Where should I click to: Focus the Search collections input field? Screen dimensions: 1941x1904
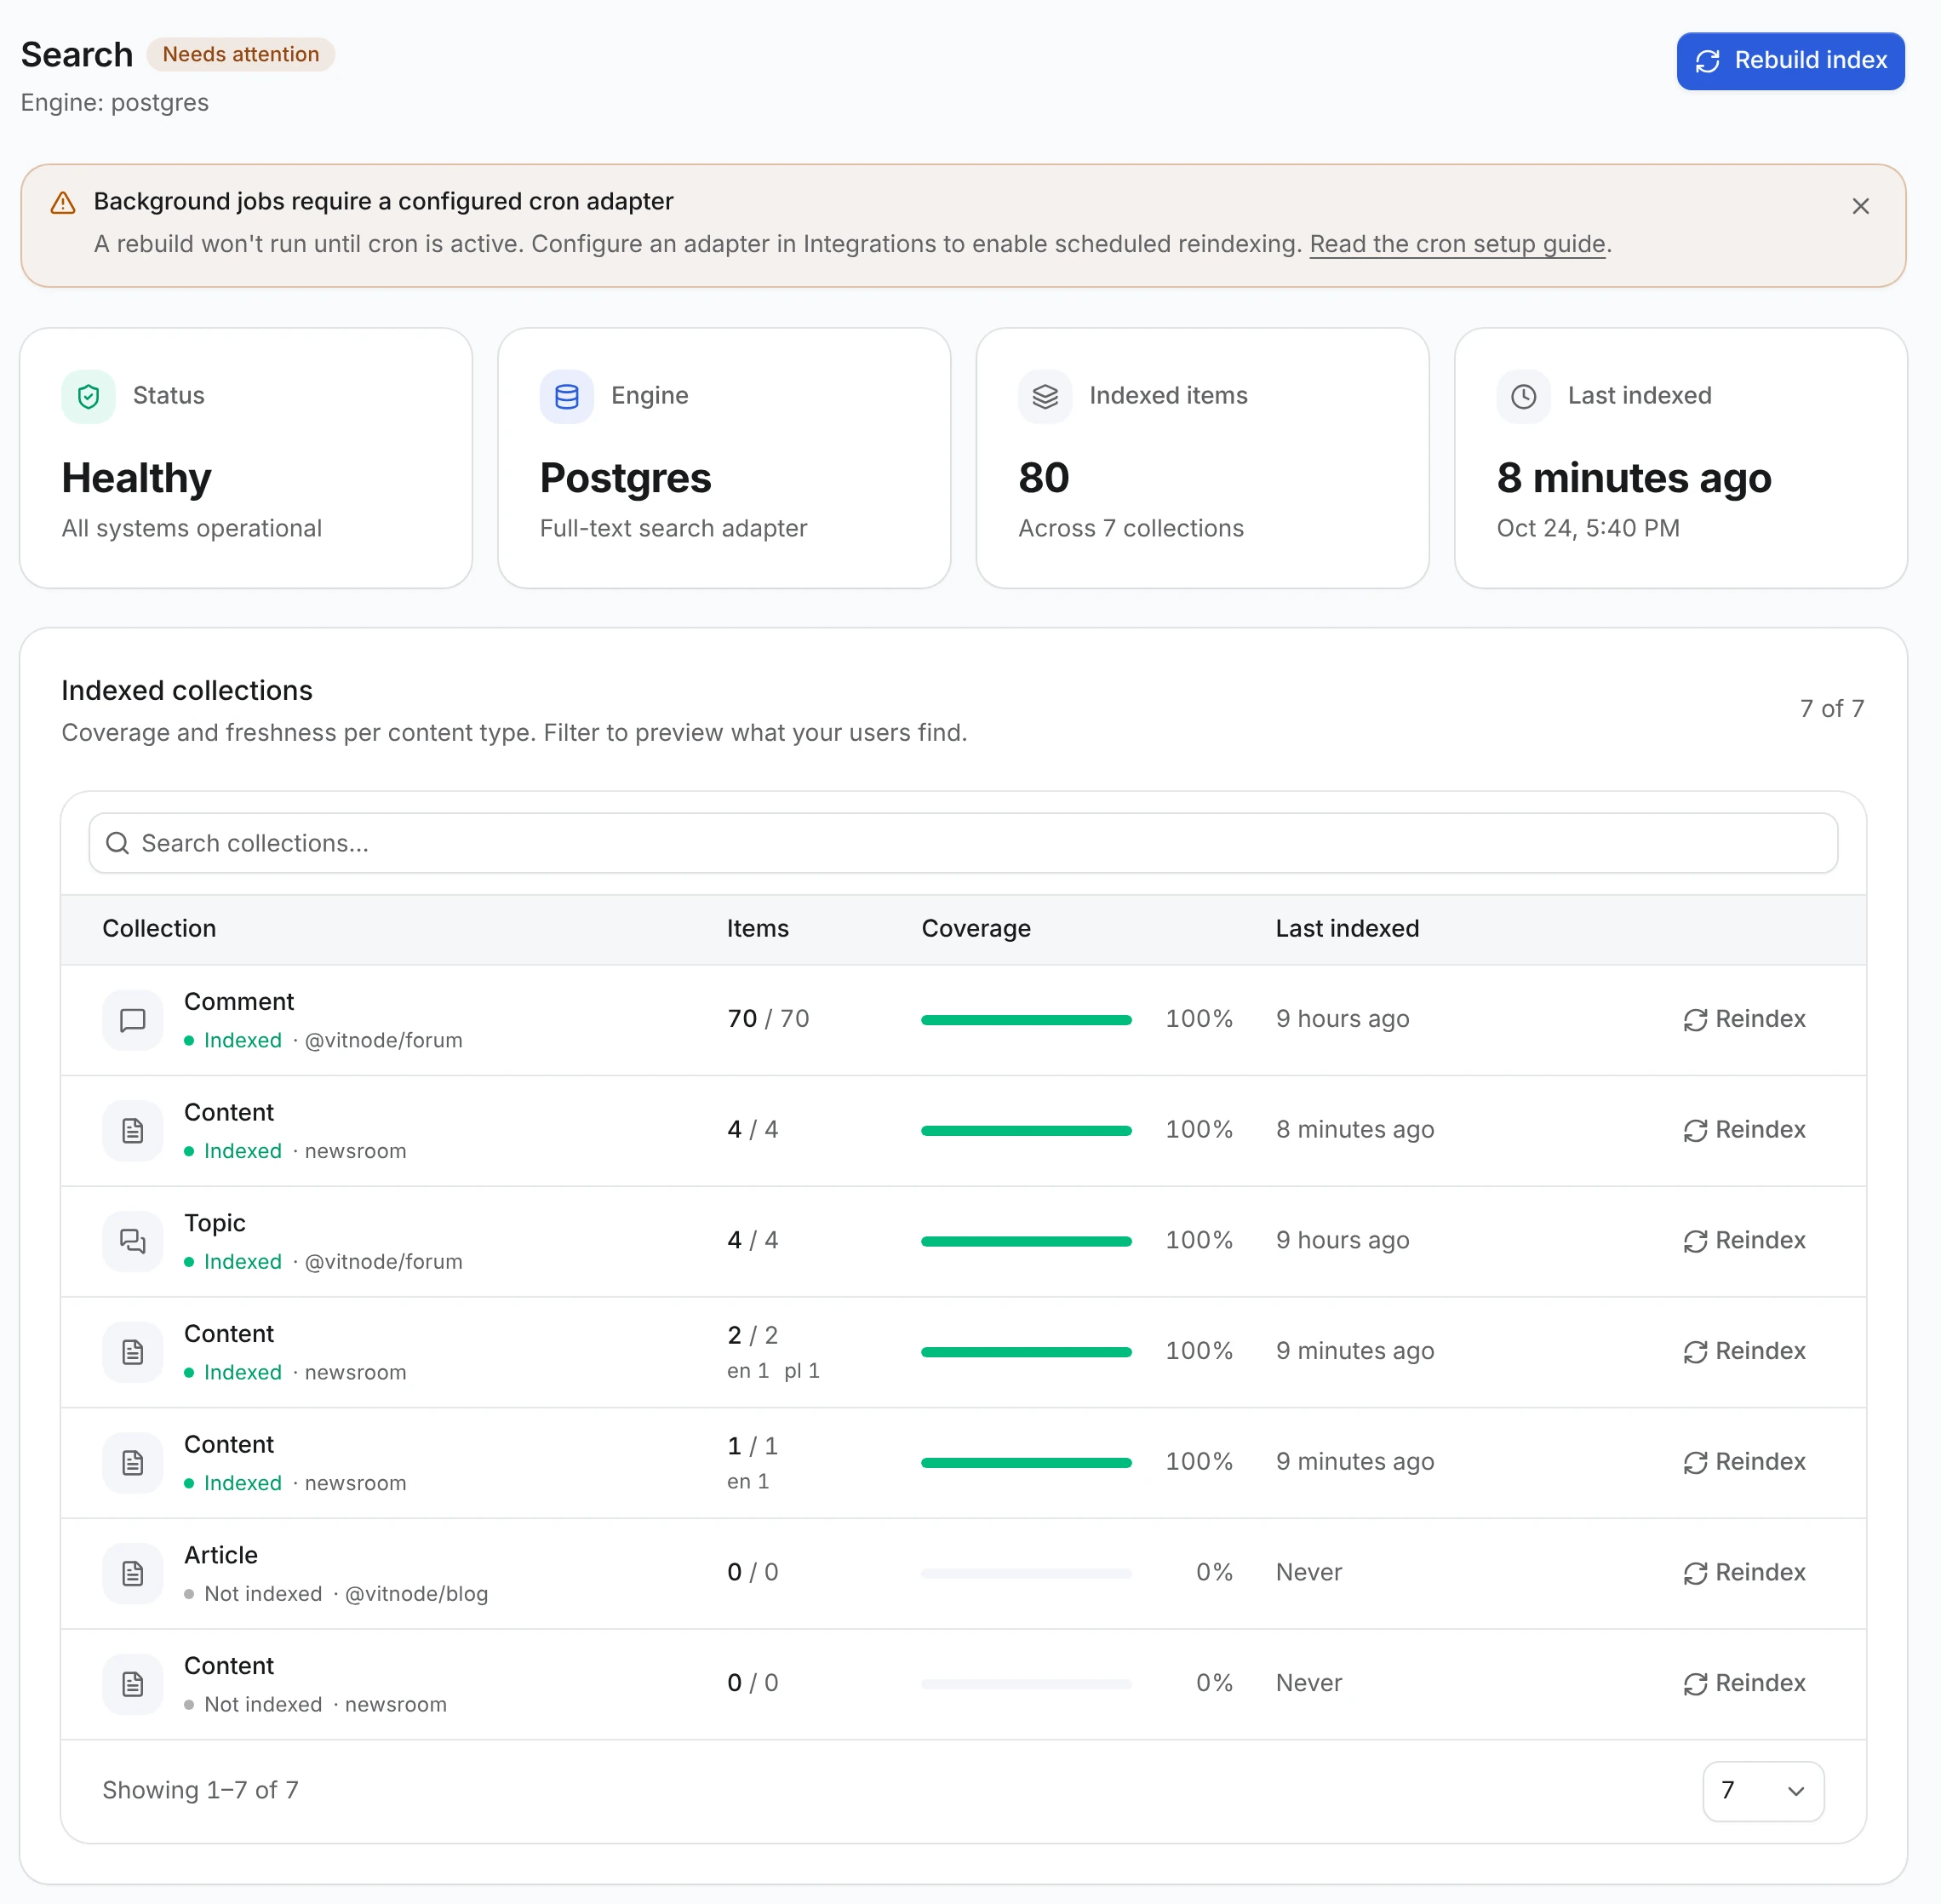click(x=962, y=842)
